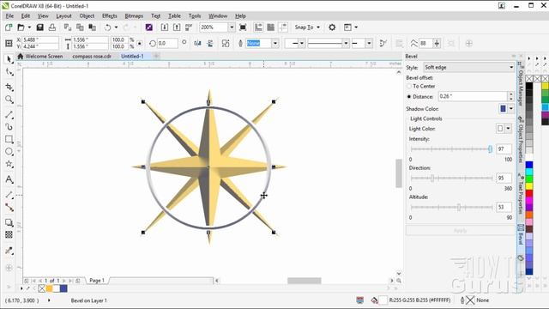Viewport: 549px width, 309px height.
Task: Open the Bevel Style dropdown
Action: pos(469,67)
